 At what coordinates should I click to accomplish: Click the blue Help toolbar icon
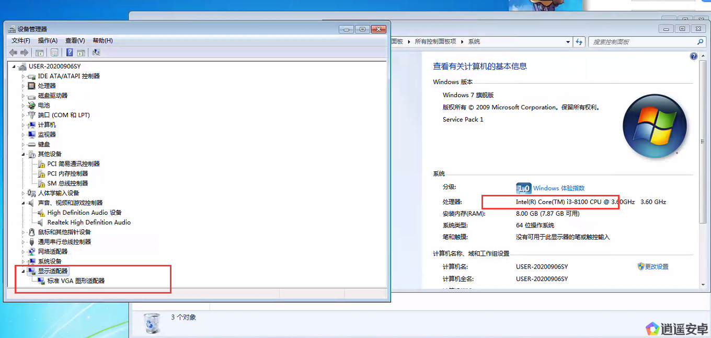point(69,52)
